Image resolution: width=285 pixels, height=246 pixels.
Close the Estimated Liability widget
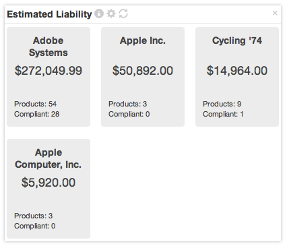pyautogui.click(x=275, y=13)
